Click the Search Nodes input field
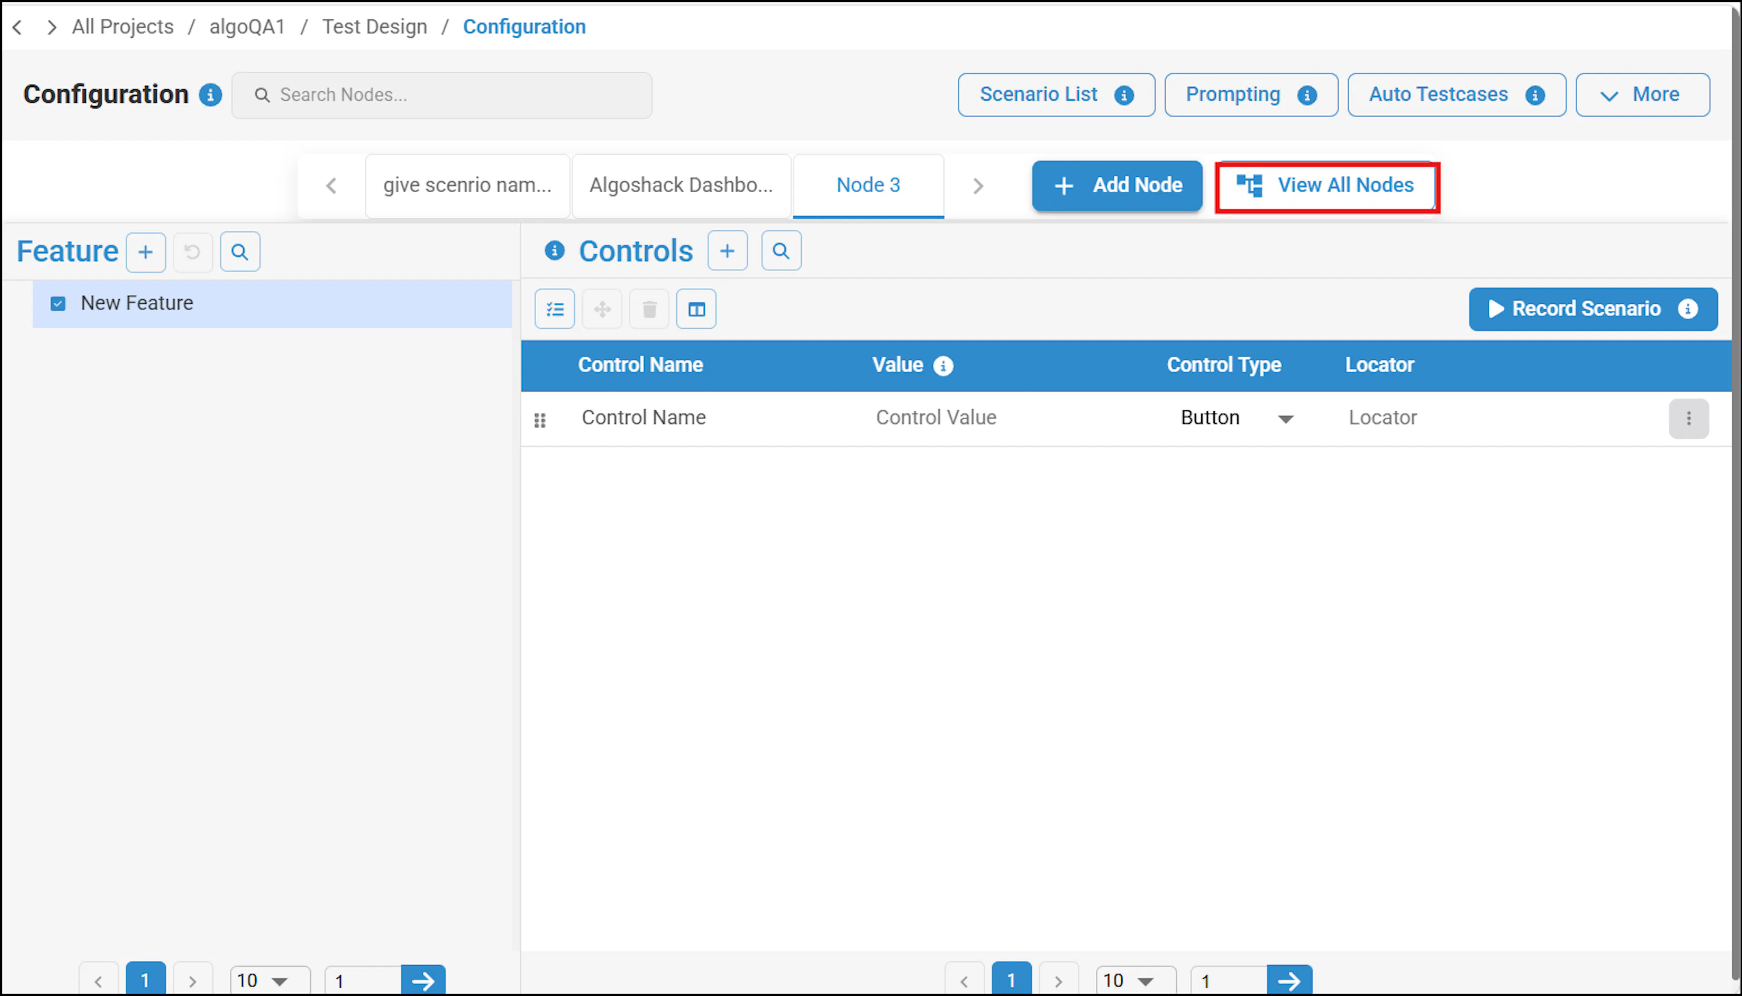This screenshot has height=996, width=1742. tap(442, 95)
